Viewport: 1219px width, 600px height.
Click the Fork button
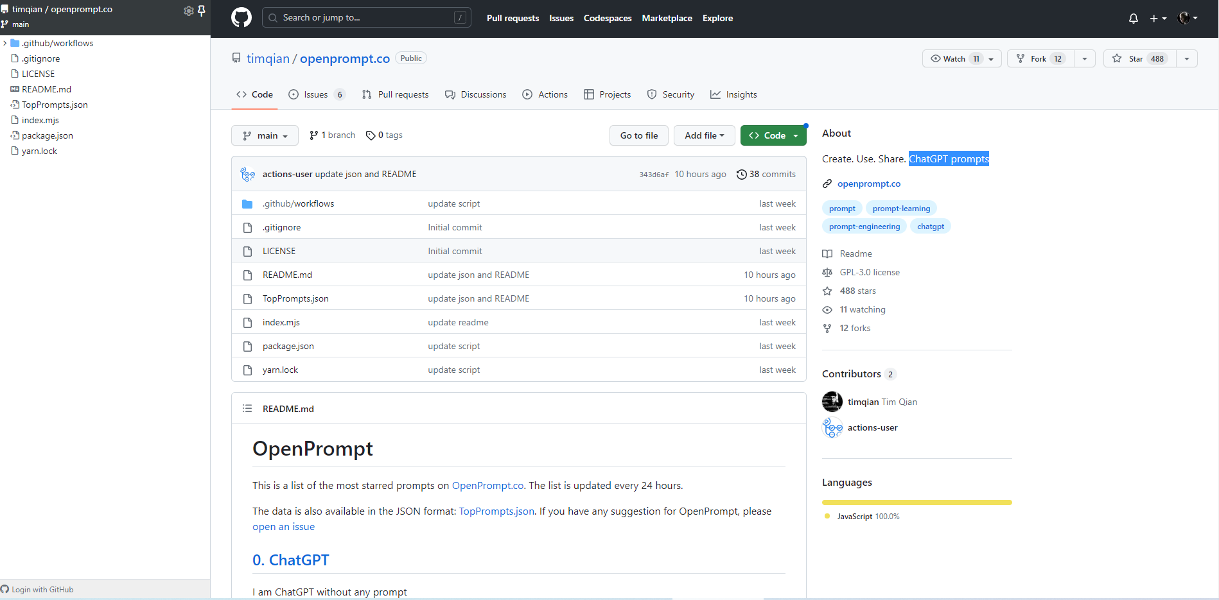pos(1040,58)
